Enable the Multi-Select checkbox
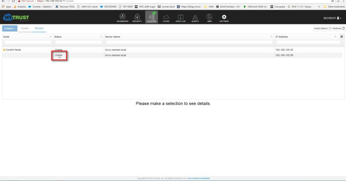The width and height of the screenshot is (346, 181). point(330,29)
